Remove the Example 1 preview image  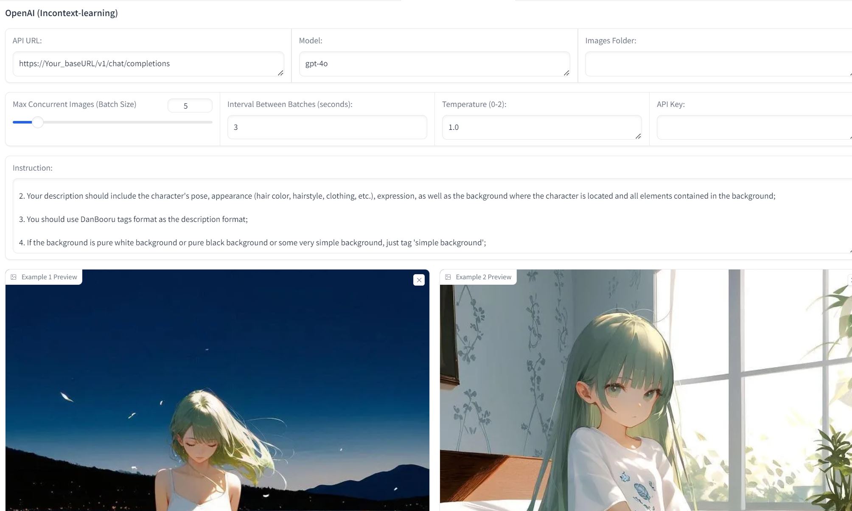click(419, 280)
